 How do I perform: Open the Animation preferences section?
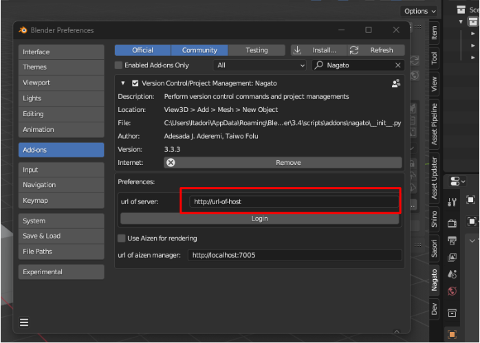coord(61,129)
